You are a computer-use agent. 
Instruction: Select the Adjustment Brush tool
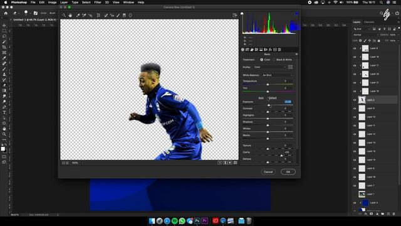tap(118, 15)
